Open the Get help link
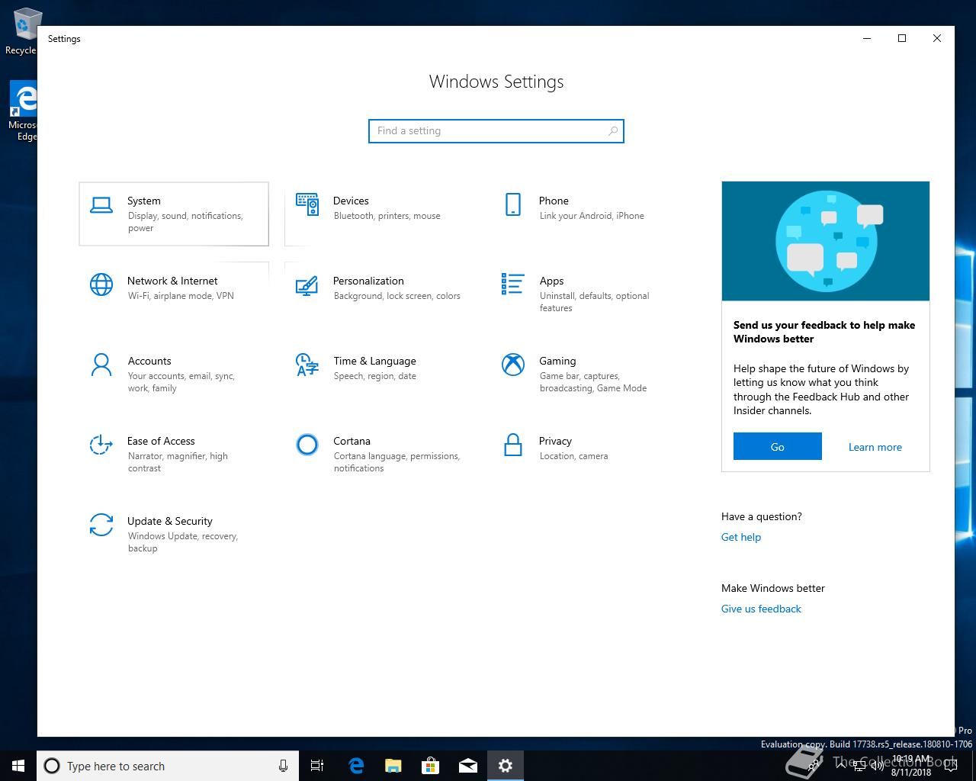976x781 pixels. (x=741, y=537)
